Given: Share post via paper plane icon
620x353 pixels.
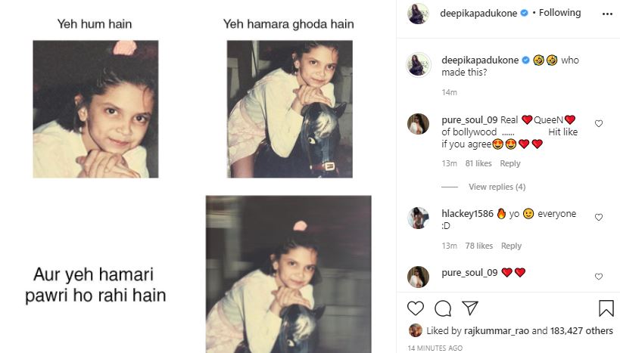Looking at the screenshot, I should pyautogui.click(x=470, y=308).
